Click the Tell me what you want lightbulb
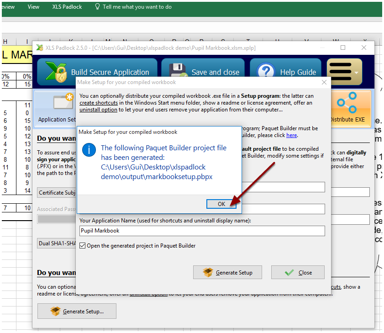 (x=97, y=7)
